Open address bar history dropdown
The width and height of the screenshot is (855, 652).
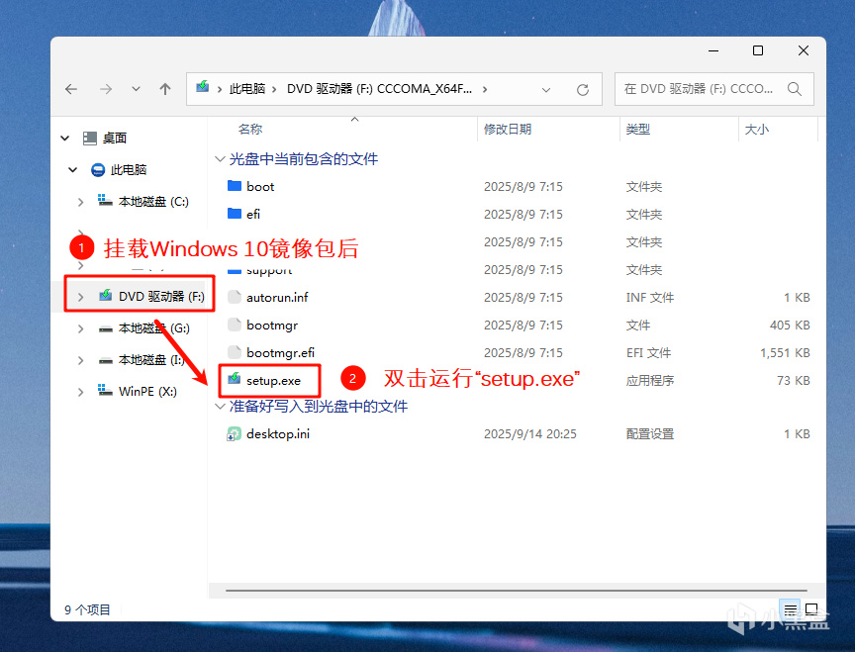pos(546,90)
